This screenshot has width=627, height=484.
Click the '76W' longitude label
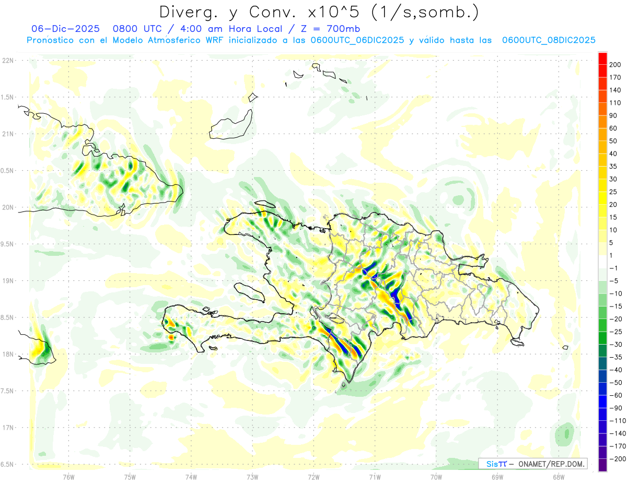[x=68, y=478]
